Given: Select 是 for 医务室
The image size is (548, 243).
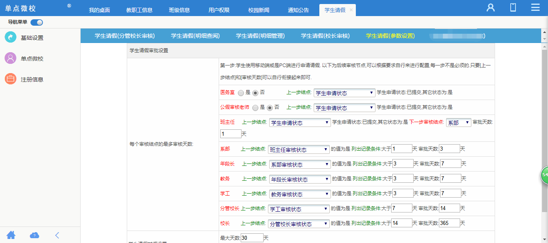Looking at the screenshot, I should point(241,93).
